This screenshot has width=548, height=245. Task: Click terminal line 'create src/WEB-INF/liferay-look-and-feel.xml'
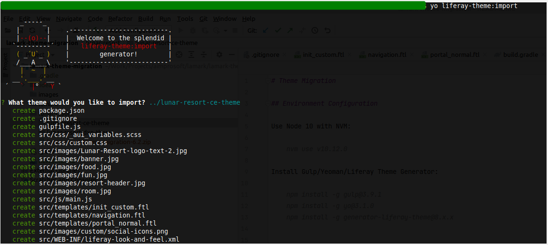click(96, 239)
